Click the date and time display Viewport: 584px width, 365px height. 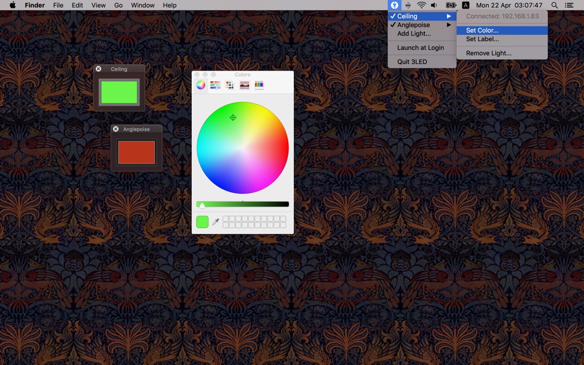[x=509, y=5]
